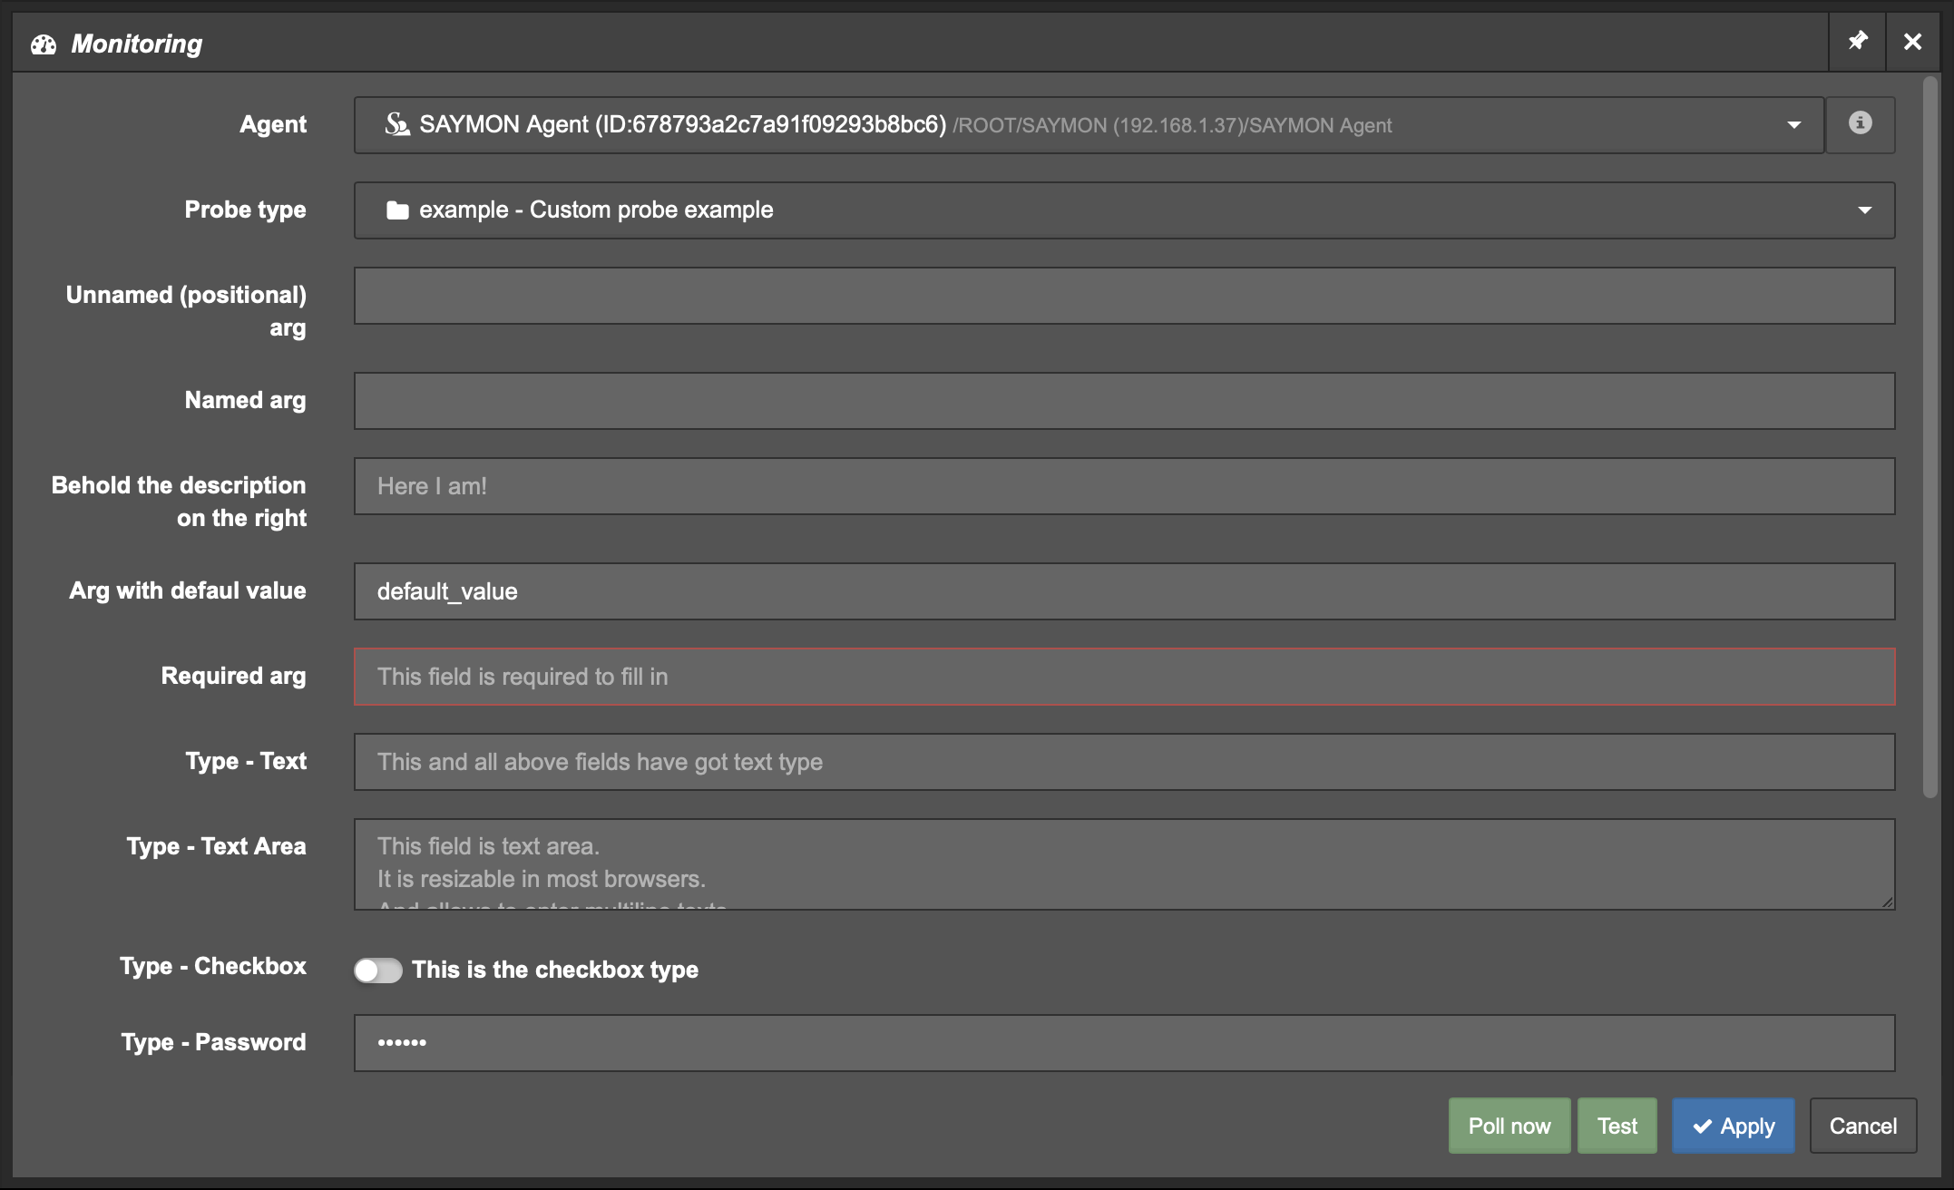
Task: Click the text area resize handle
Action: (1887, 902)
